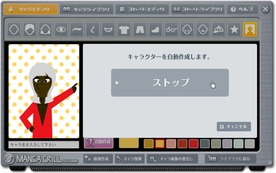Click the キャンセル button
This screenshot has width=276, height=173.
(x=234, y=127)
